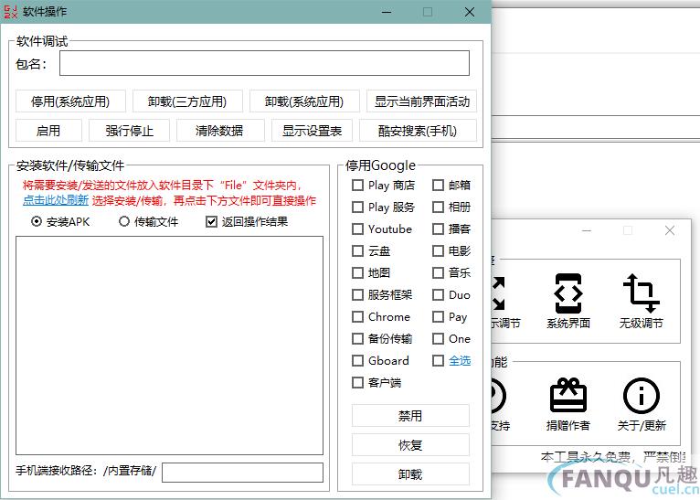
Task: Click the 卸载(系统应用) button
Action: [x=304, y=101]
